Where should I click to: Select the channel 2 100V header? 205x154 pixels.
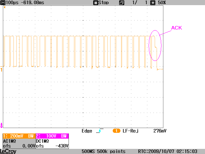coord(52,136)
